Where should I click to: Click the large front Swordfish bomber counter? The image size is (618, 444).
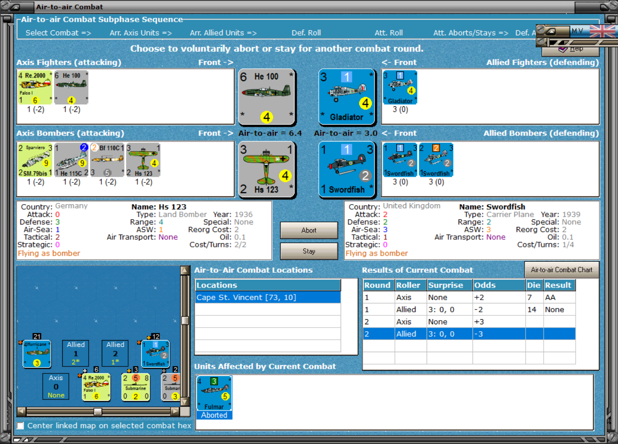[347, 170]
